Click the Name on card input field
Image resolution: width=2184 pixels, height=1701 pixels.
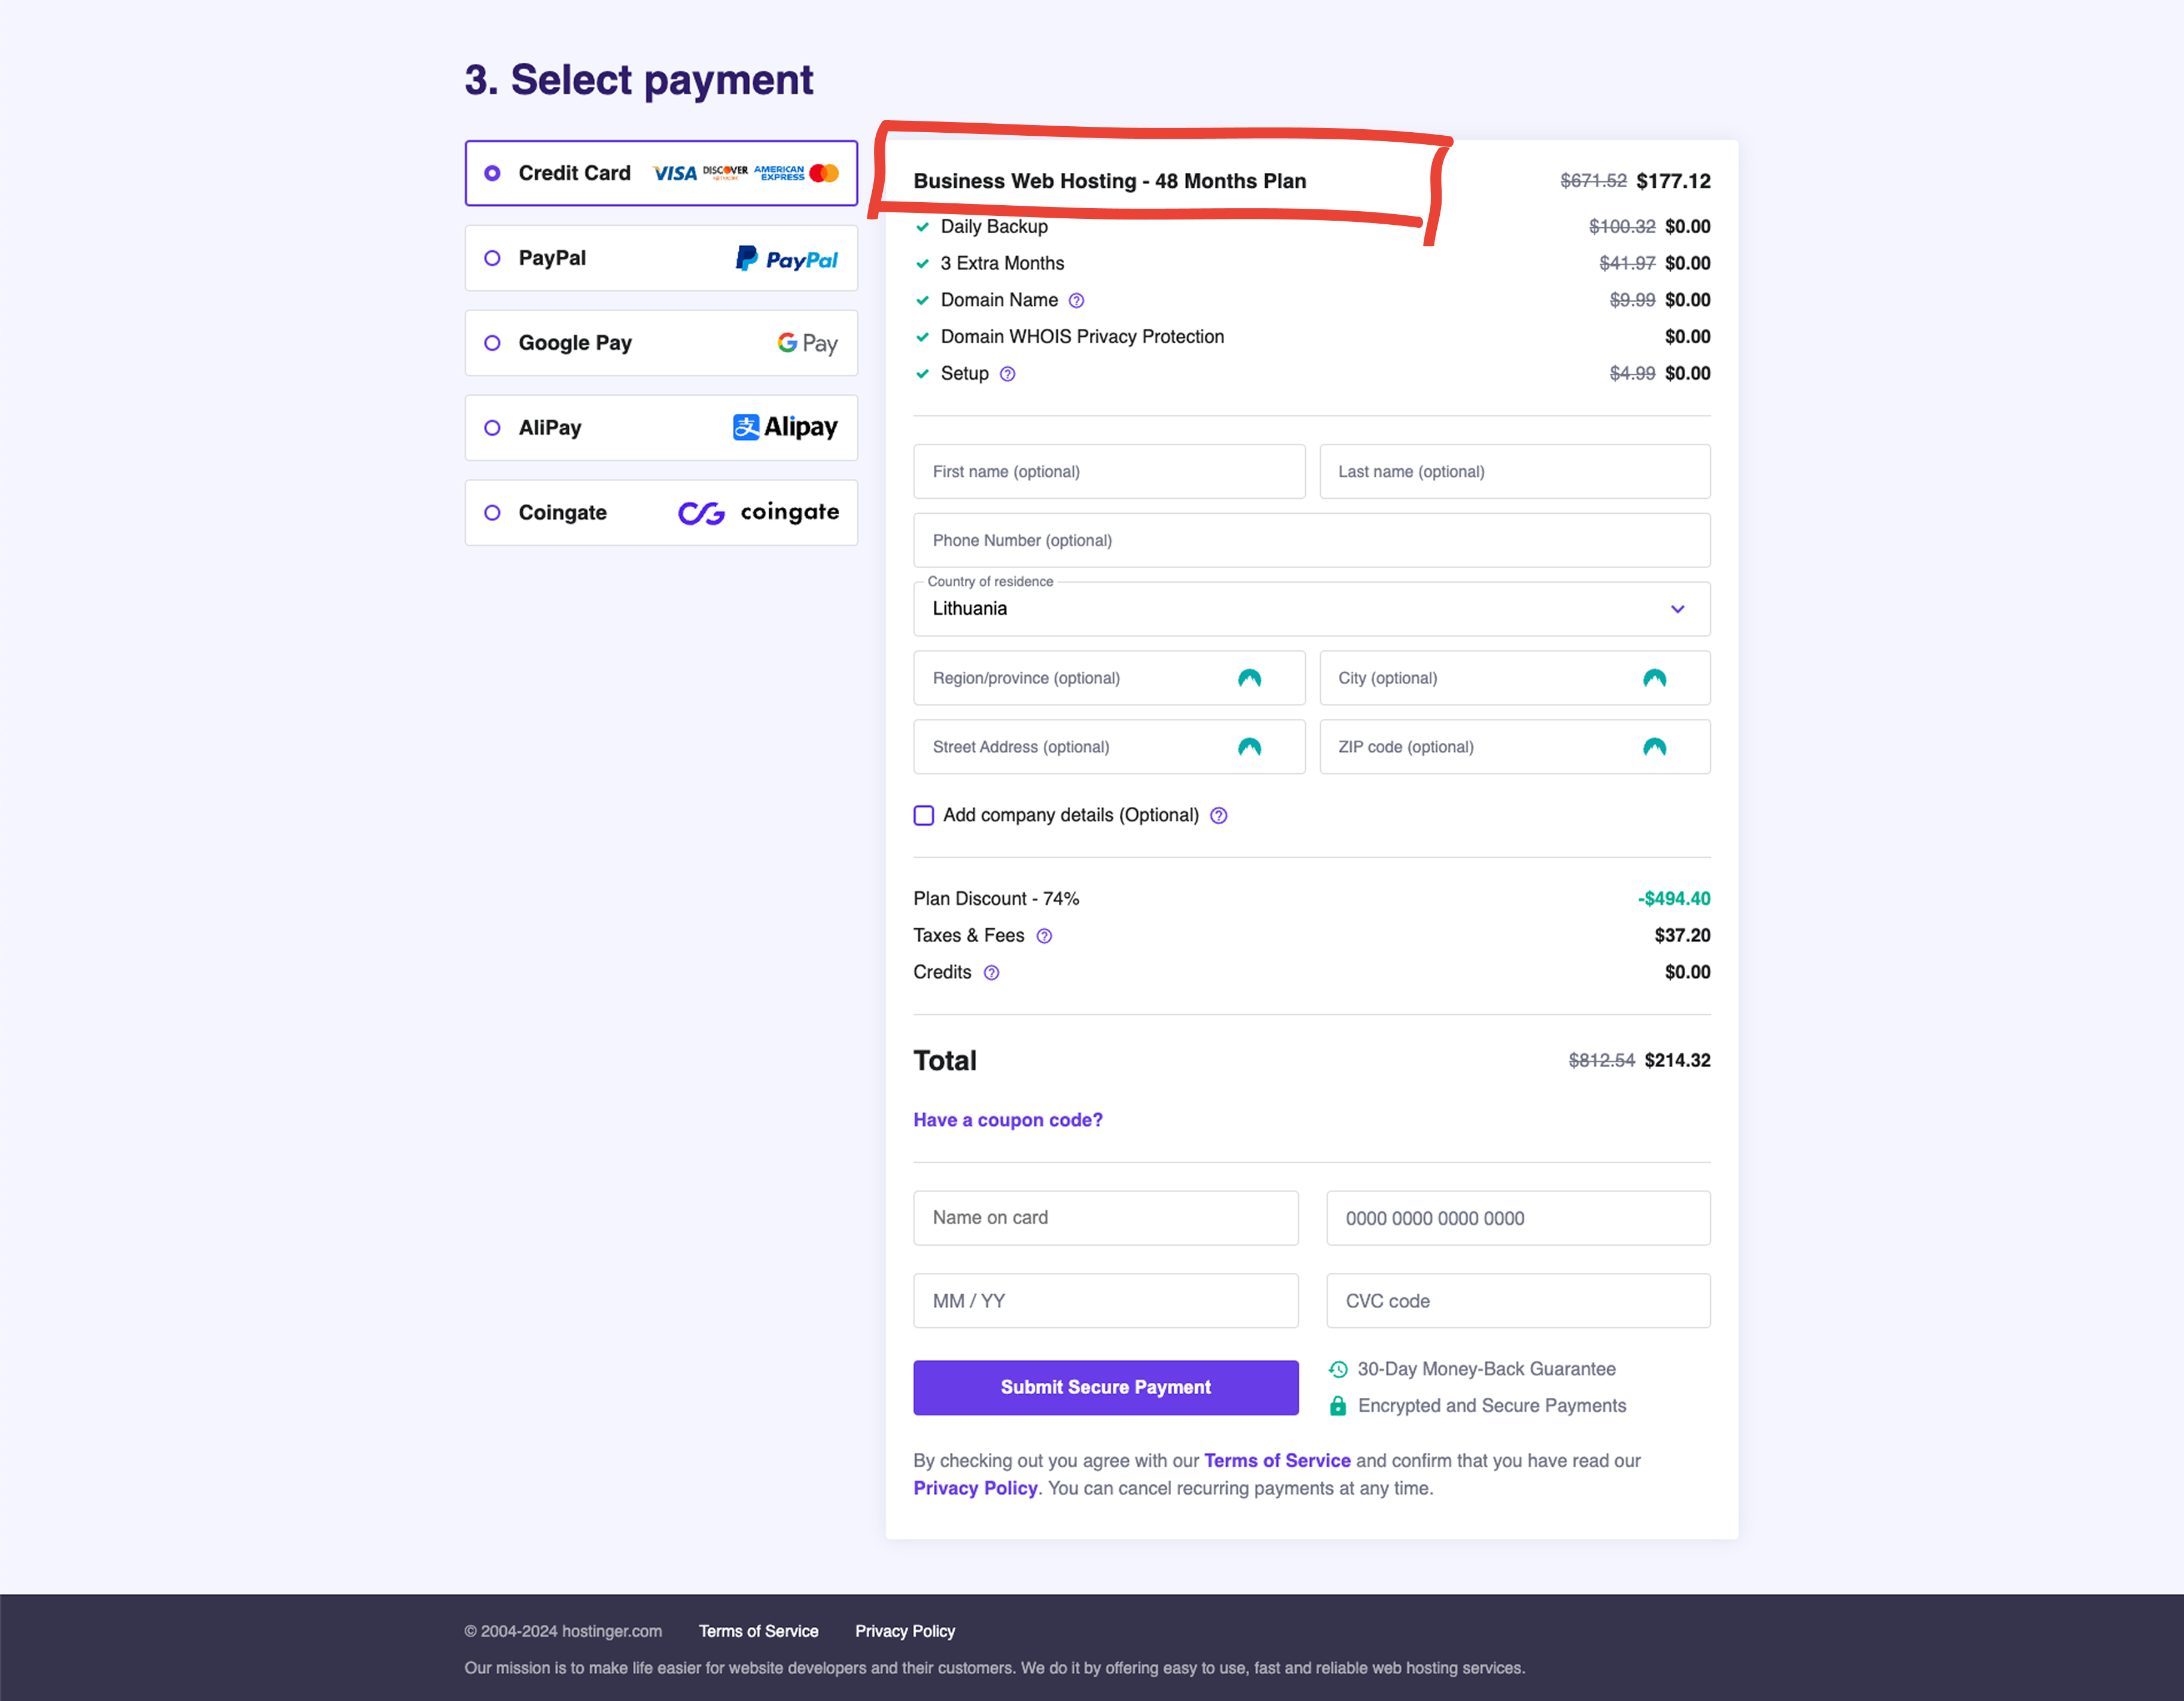tap(1105, 1218)
